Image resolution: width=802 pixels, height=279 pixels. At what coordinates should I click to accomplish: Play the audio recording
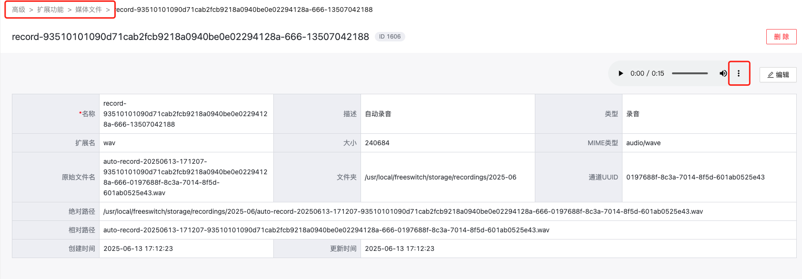[621, 73]
